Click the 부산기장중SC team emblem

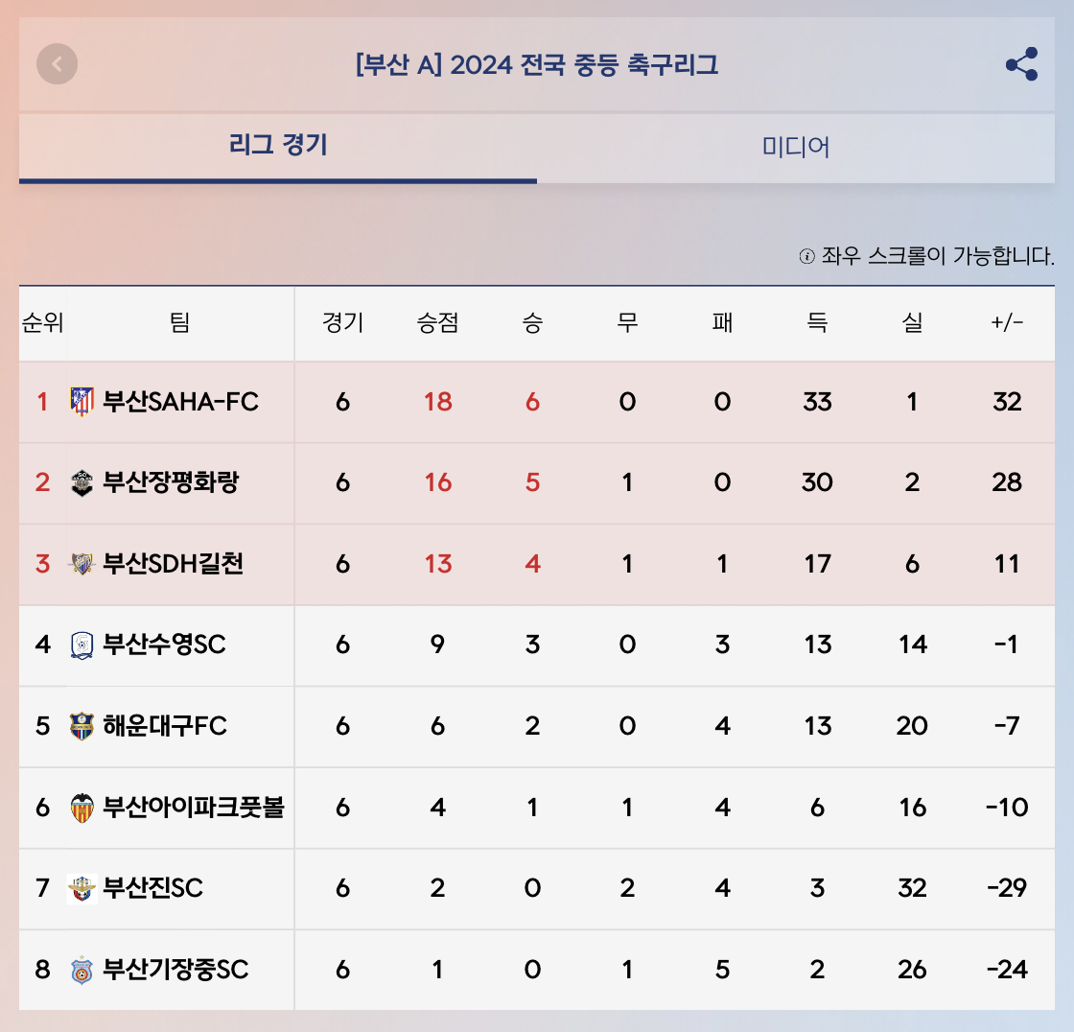point(82,971)
